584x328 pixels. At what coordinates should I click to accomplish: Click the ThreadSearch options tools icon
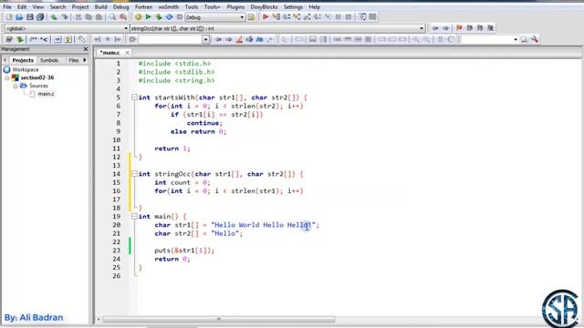coord(535,39)
